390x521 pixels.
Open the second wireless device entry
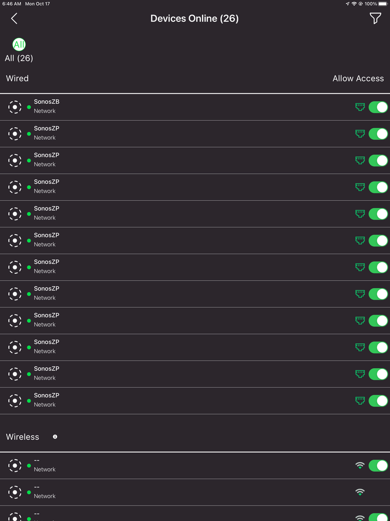156,492
